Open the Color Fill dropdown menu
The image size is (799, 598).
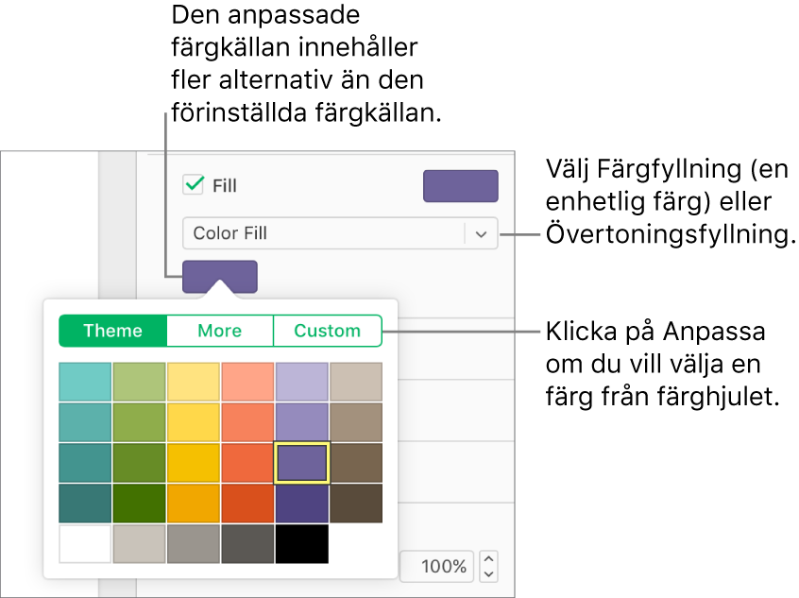[481, 234]
